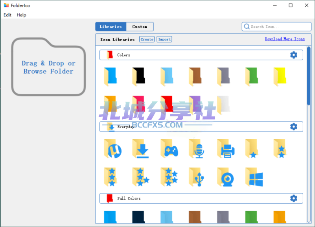Switch to the Custom tab
Viewport: 315px width, 227px height.
140,26
